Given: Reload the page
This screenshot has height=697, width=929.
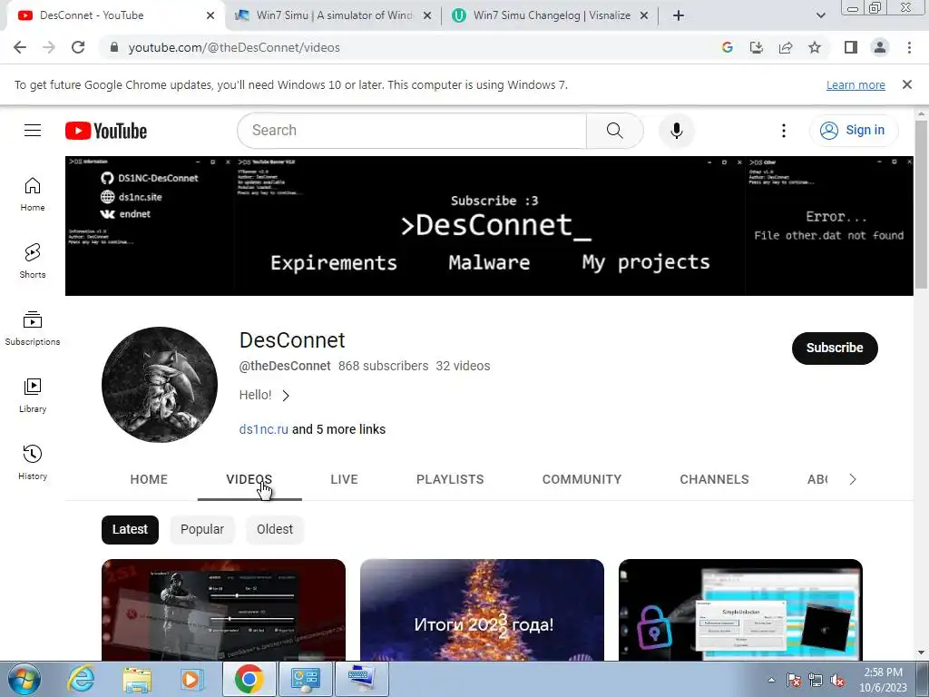Looking at the screenshot, I should [78, 47].
